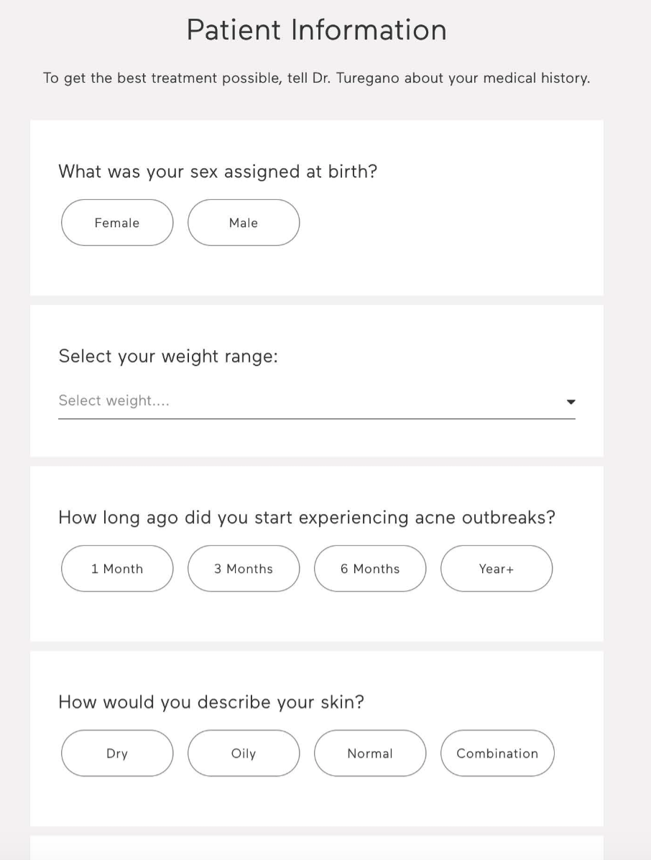Viewport: 651px width, 860px height.
Task: Pick 'Combination' as your skin type
Action: pos(497,753)
